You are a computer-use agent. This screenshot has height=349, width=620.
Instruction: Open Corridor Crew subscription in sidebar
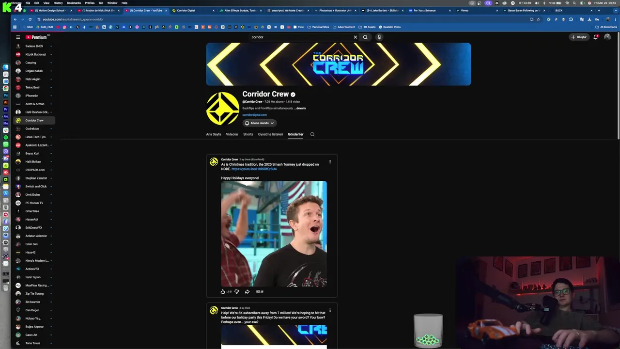coord(34,120)
